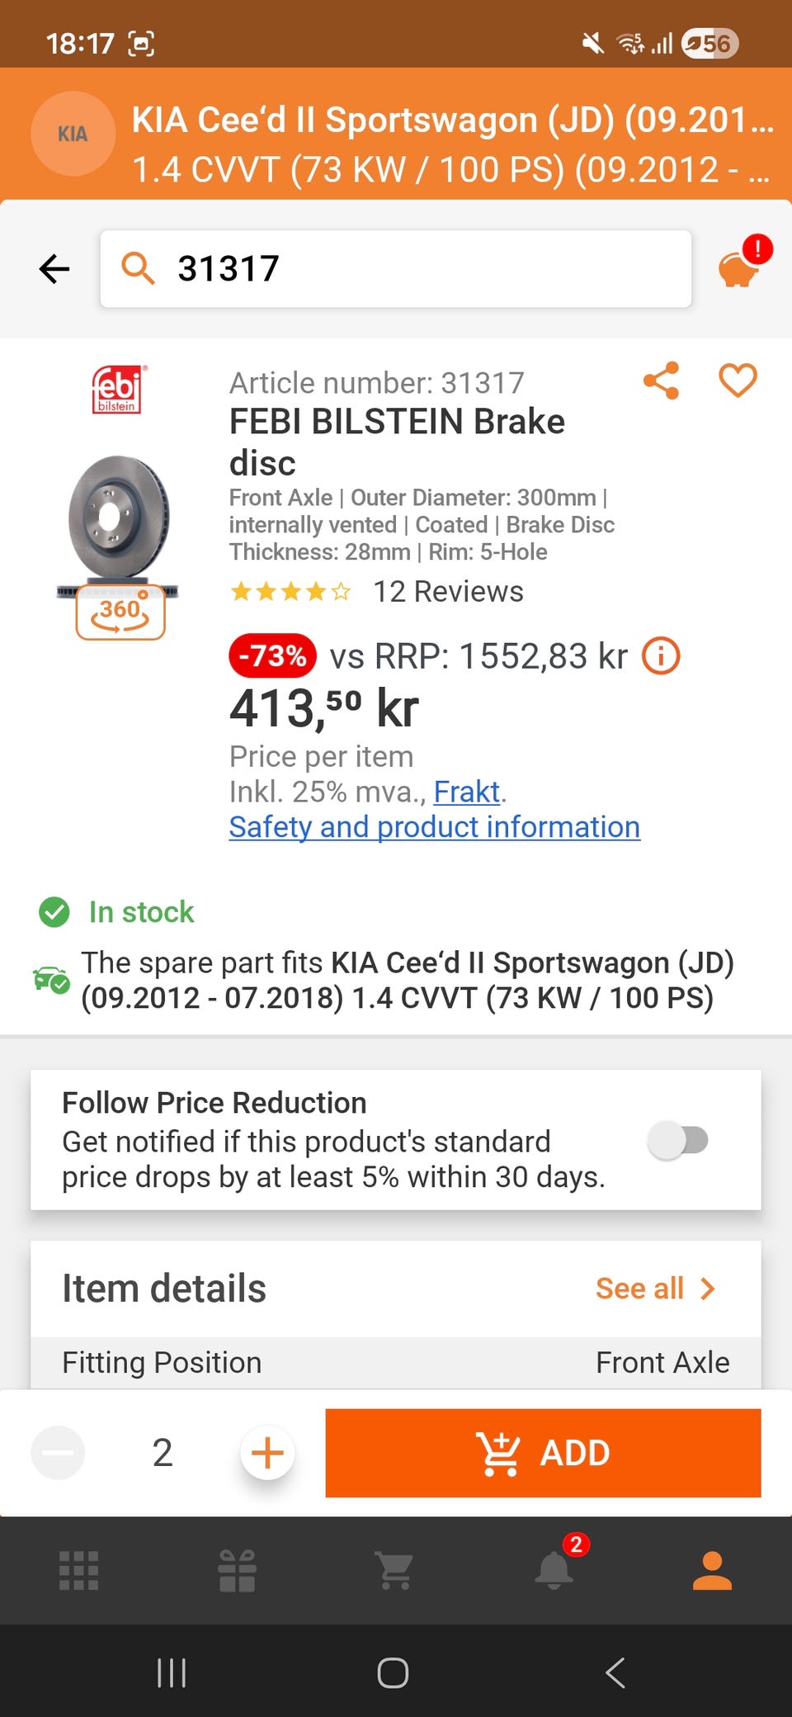The image size is (792, 1717).
Task: Go back with the arrow icon
Action: pyautogui.click(x=54, y=268)
